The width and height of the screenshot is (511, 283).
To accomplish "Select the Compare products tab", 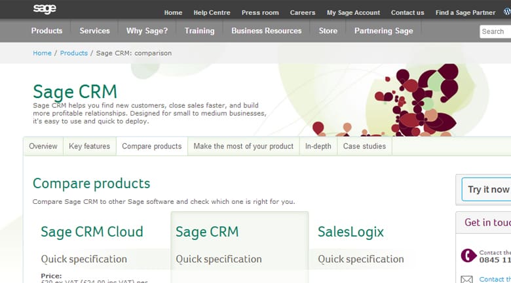I will pyautogui.click(x=151, y=146).
